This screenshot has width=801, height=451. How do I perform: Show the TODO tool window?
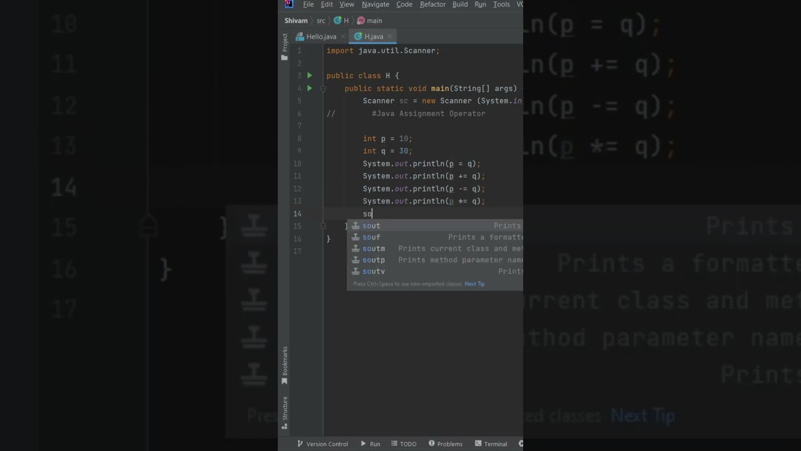click(404, 444)
